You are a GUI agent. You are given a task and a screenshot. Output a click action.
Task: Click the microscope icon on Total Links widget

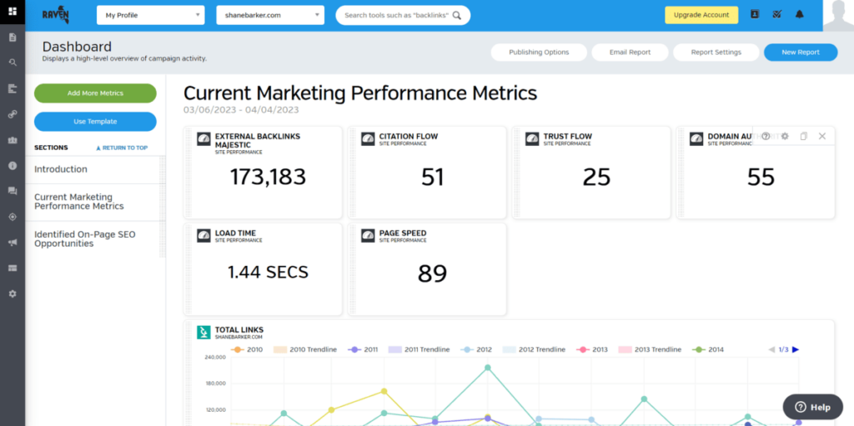(203, 332)
